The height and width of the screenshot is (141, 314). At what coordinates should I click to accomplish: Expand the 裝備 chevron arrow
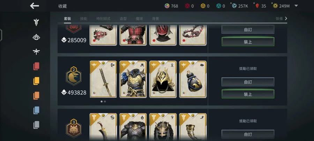coord(286,18)
